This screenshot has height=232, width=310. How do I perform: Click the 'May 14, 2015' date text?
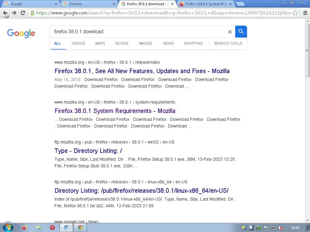(68, 79)
